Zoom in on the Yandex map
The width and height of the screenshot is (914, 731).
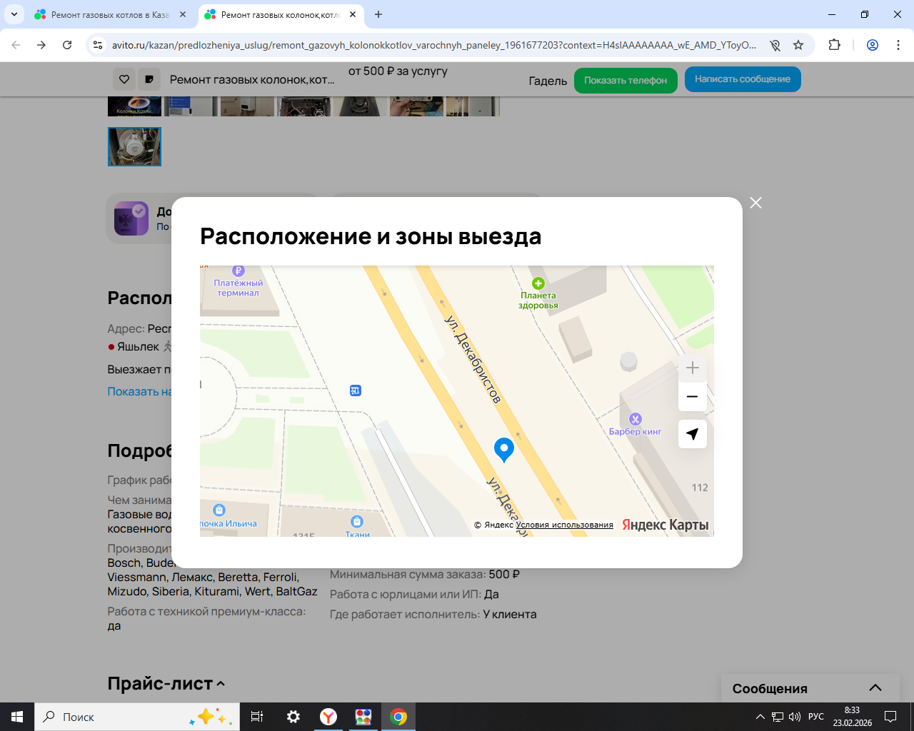coord(692,368)
